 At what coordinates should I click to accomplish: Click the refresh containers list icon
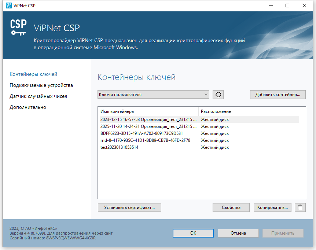point(218,95)
